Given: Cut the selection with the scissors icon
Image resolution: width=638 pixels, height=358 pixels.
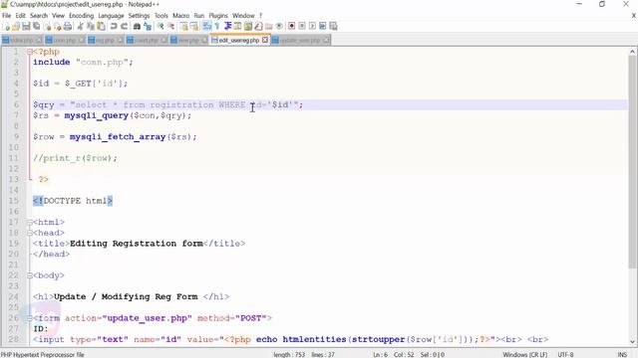Looking at the screenshot, I should click(x=80, y=27).
